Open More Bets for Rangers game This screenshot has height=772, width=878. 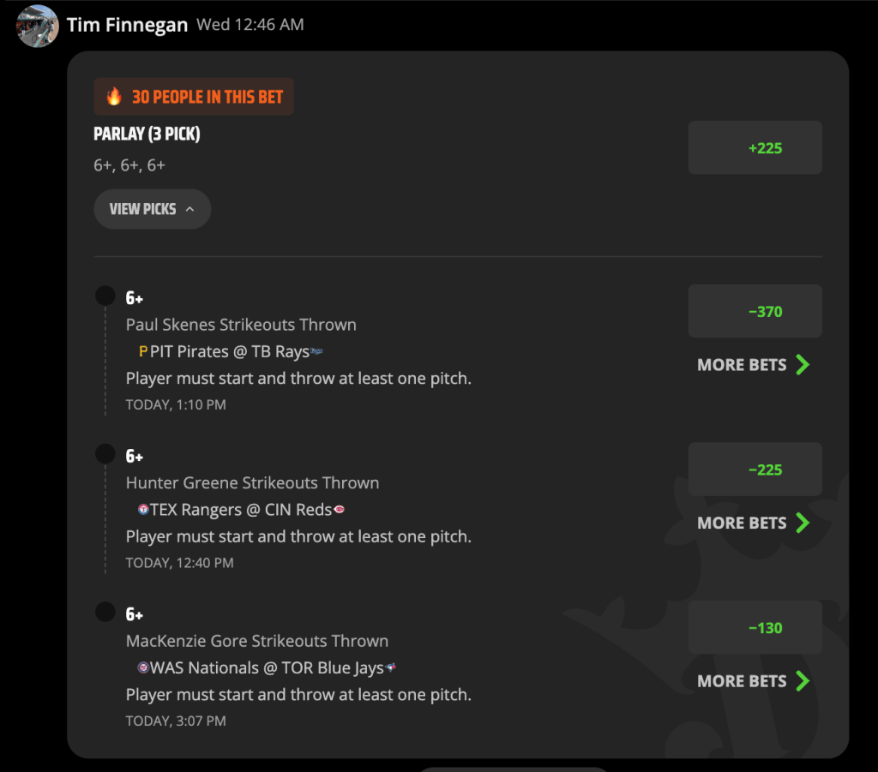coord(754,523)
